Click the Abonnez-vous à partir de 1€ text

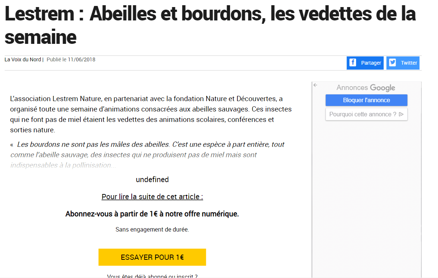152,214
